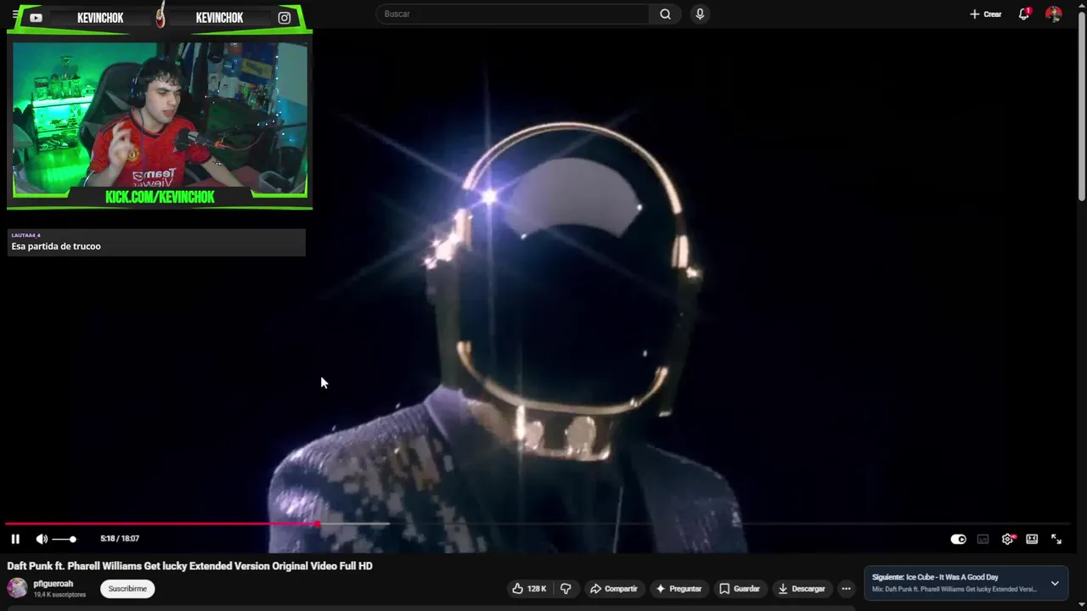1087x611 pixels.
Task: Open pfigueroah channel name link
Action: (54, 584)
